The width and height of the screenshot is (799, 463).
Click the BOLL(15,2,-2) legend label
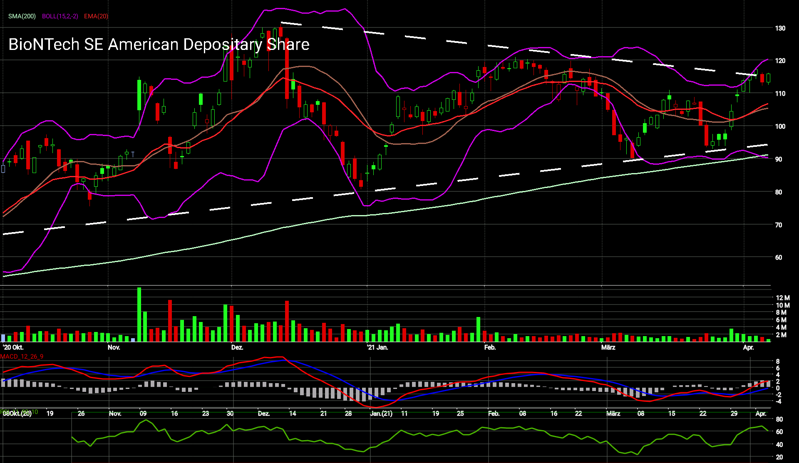[x=60, y=16]
